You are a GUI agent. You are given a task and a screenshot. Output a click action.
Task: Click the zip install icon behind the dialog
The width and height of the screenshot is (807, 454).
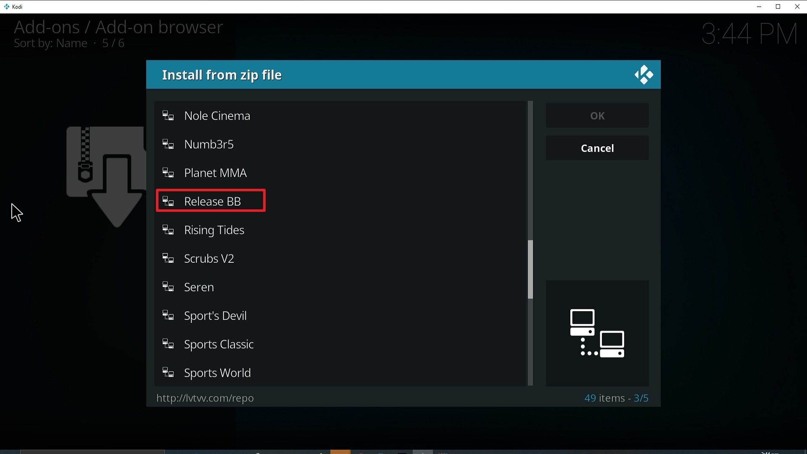pos(105,177)
